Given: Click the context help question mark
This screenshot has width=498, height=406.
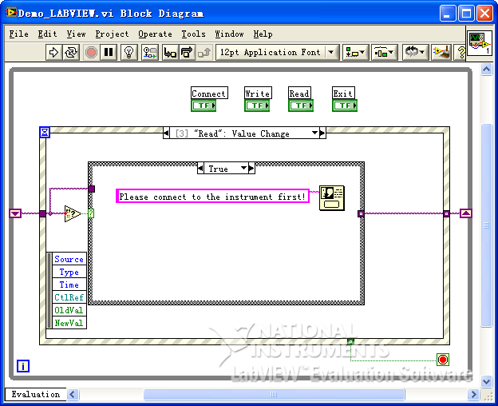Looking at the screenshot, I should pyautogui.click(x=460, y=52).
